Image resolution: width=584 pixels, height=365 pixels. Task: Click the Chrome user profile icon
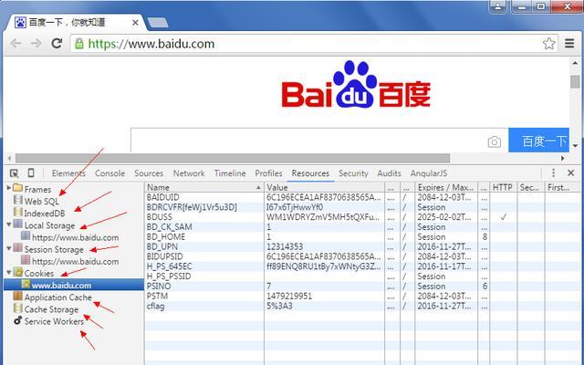(x=498, y=6)
